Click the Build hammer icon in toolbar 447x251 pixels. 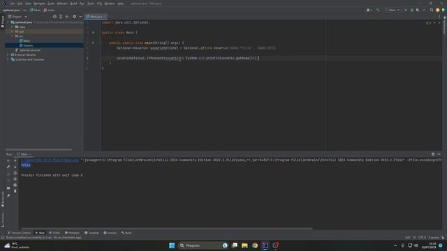pos(378,10)
